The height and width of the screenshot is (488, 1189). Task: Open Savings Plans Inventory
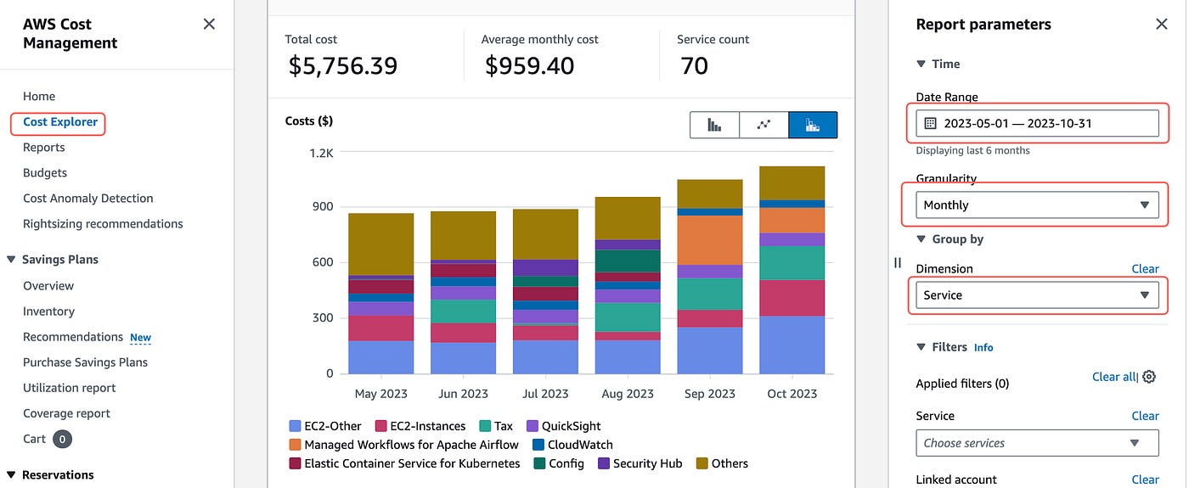(x=48, y=311)
